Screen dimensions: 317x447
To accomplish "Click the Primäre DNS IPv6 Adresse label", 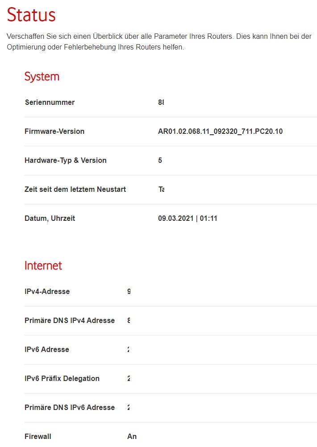I will point(70,408).
